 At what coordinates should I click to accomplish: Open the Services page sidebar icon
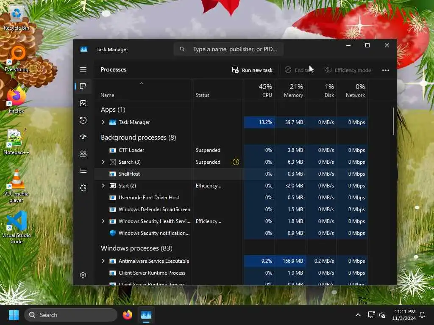coord(83,188)
